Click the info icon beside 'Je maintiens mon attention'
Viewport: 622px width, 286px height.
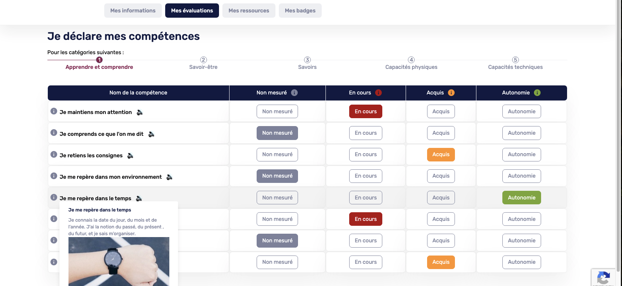(x=54, y=111)
